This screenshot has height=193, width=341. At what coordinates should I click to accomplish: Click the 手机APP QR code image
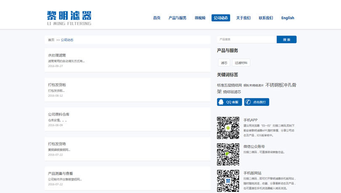coord(228,128)
